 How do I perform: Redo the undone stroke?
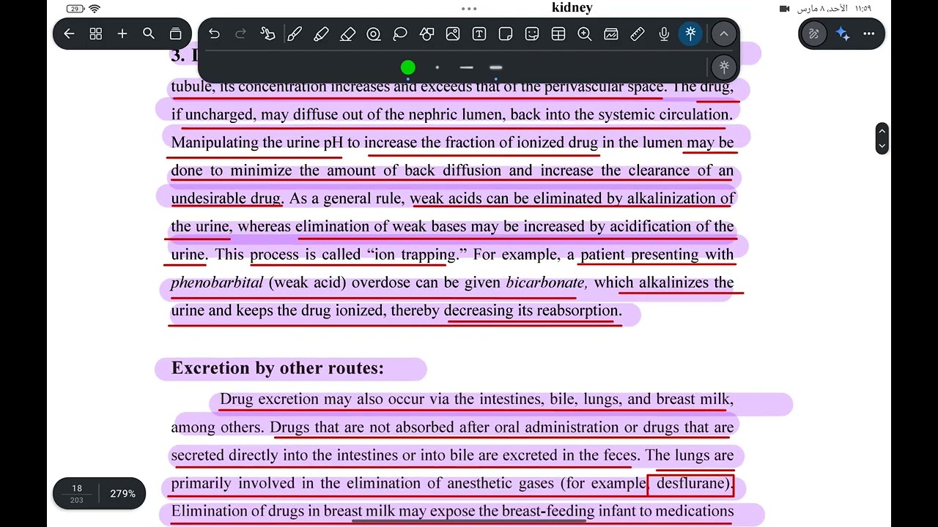point(240,34)
